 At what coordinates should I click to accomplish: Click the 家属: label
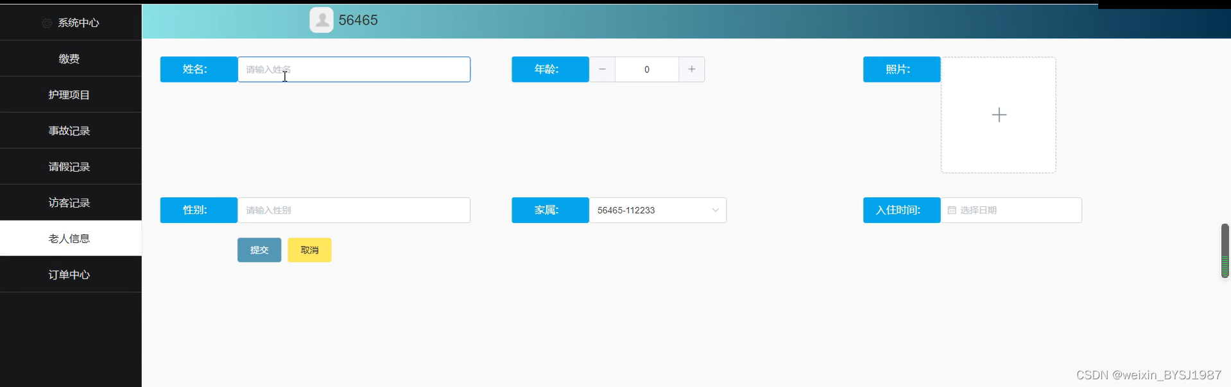550,210
